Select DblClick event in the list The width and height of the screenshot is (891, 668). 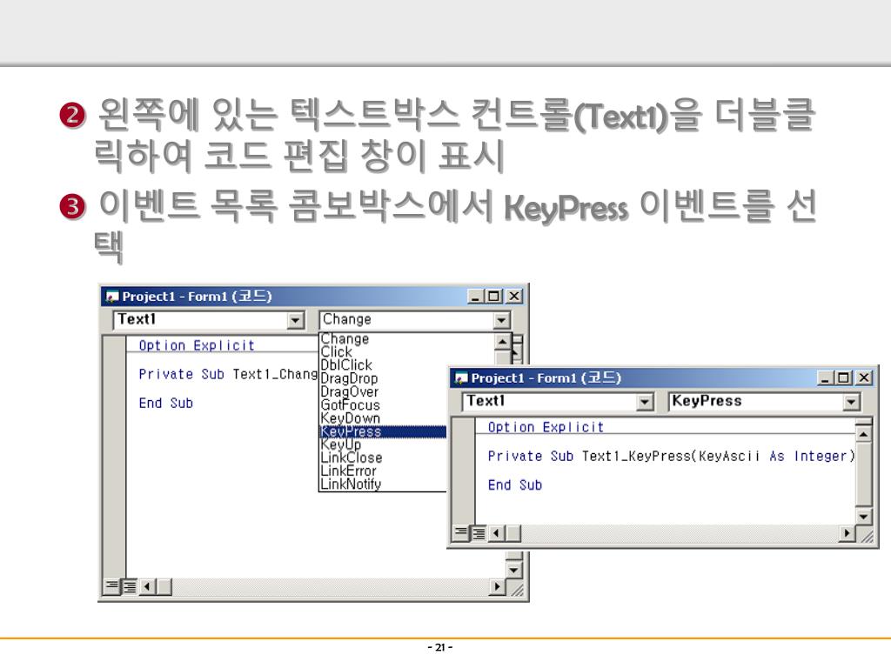click(346, 365)
